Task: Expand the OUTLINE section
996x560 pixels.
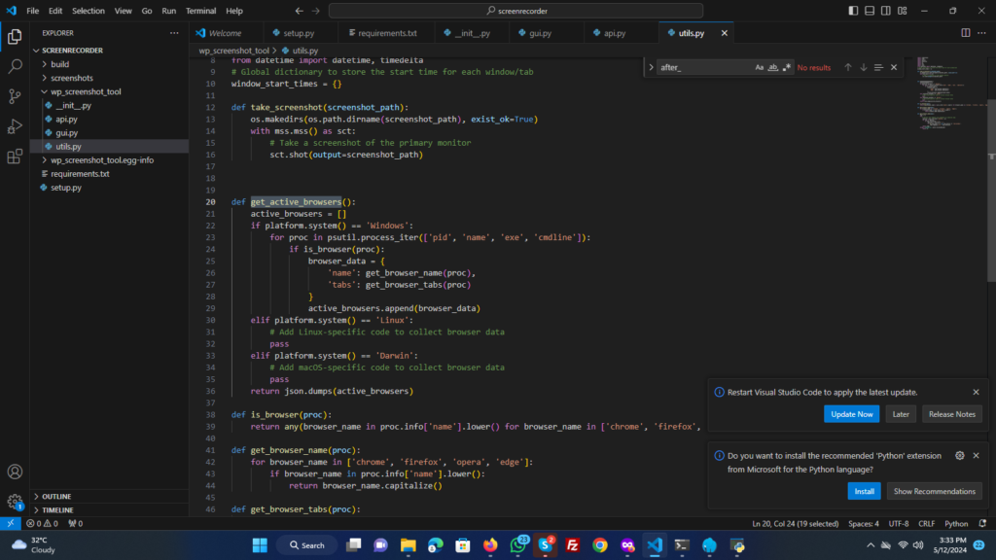Action: 56,496
